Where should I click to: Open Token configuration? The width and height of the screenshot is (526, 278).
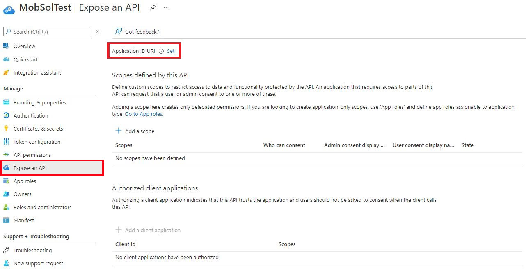click(x=37, y=142)
